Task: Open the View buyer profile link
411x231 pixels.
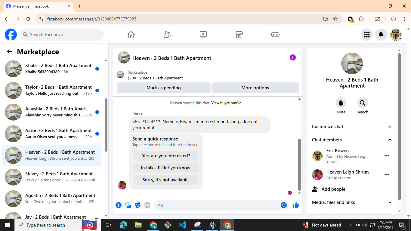Action: (226, 103)
